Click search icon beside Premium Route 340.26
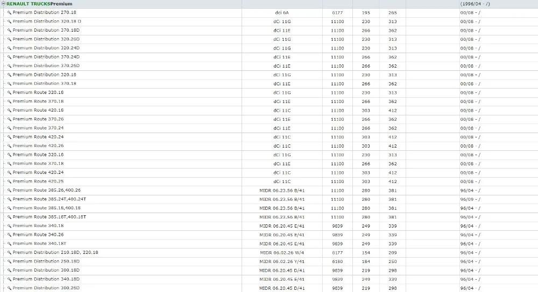538x292 pixels. (x=9, y=235)
